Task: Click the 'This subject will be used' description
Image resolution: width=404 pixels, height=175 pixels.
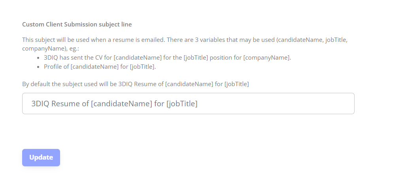Action: (x=185, y=44)
